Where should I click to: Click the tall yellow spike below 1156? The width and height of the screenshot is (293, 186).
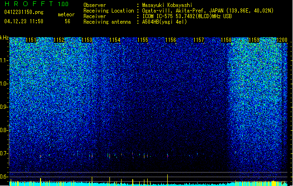coord(167,179)
